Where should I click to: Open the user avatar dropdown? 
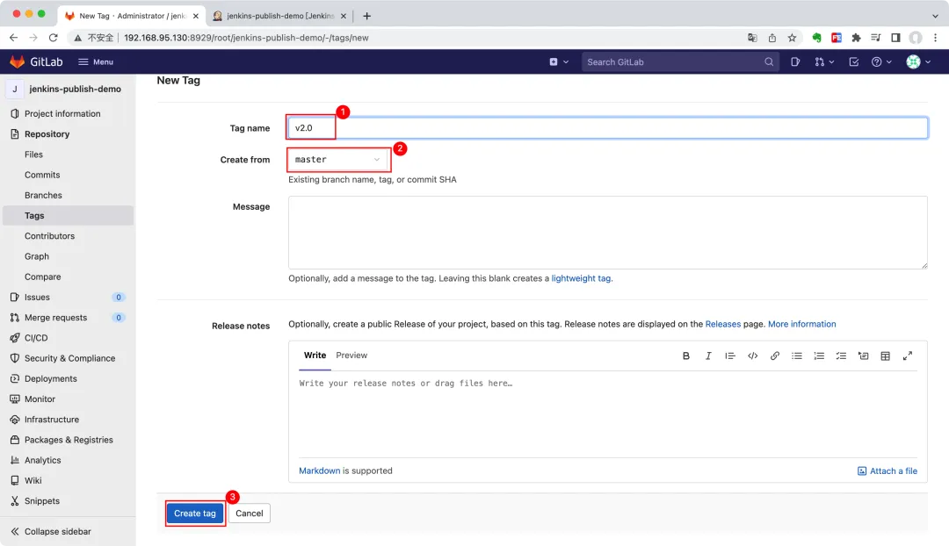[918, 61]
